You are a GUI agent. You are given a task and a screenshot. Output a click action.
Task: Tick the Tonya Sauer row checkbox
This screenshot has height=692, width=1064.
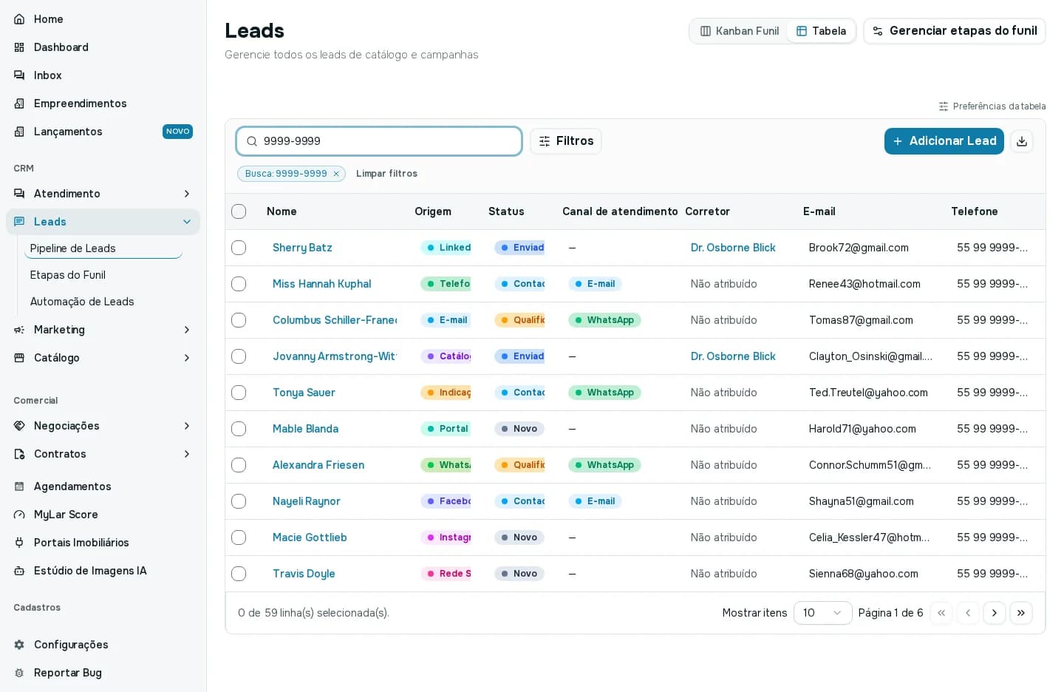239,393
